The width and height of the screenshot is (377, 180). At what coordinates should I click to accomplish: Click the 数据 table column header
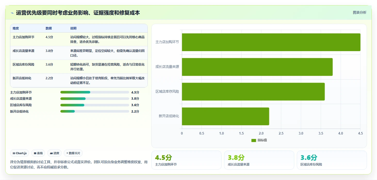49,28
